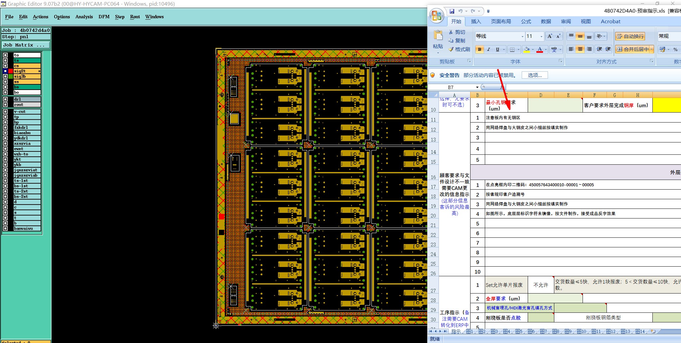The height and width of the screenshot is (343, 681).
Task: Click the percent style button
Action: (x=675, y=49)
